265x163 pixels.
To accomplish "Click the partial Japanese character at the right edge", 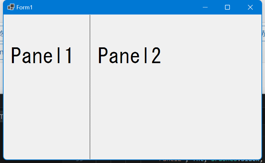I will coord(263,34).
